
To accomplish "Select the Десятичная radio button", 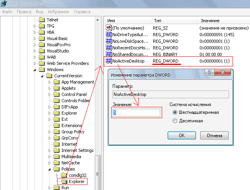I will pos(175,121).
